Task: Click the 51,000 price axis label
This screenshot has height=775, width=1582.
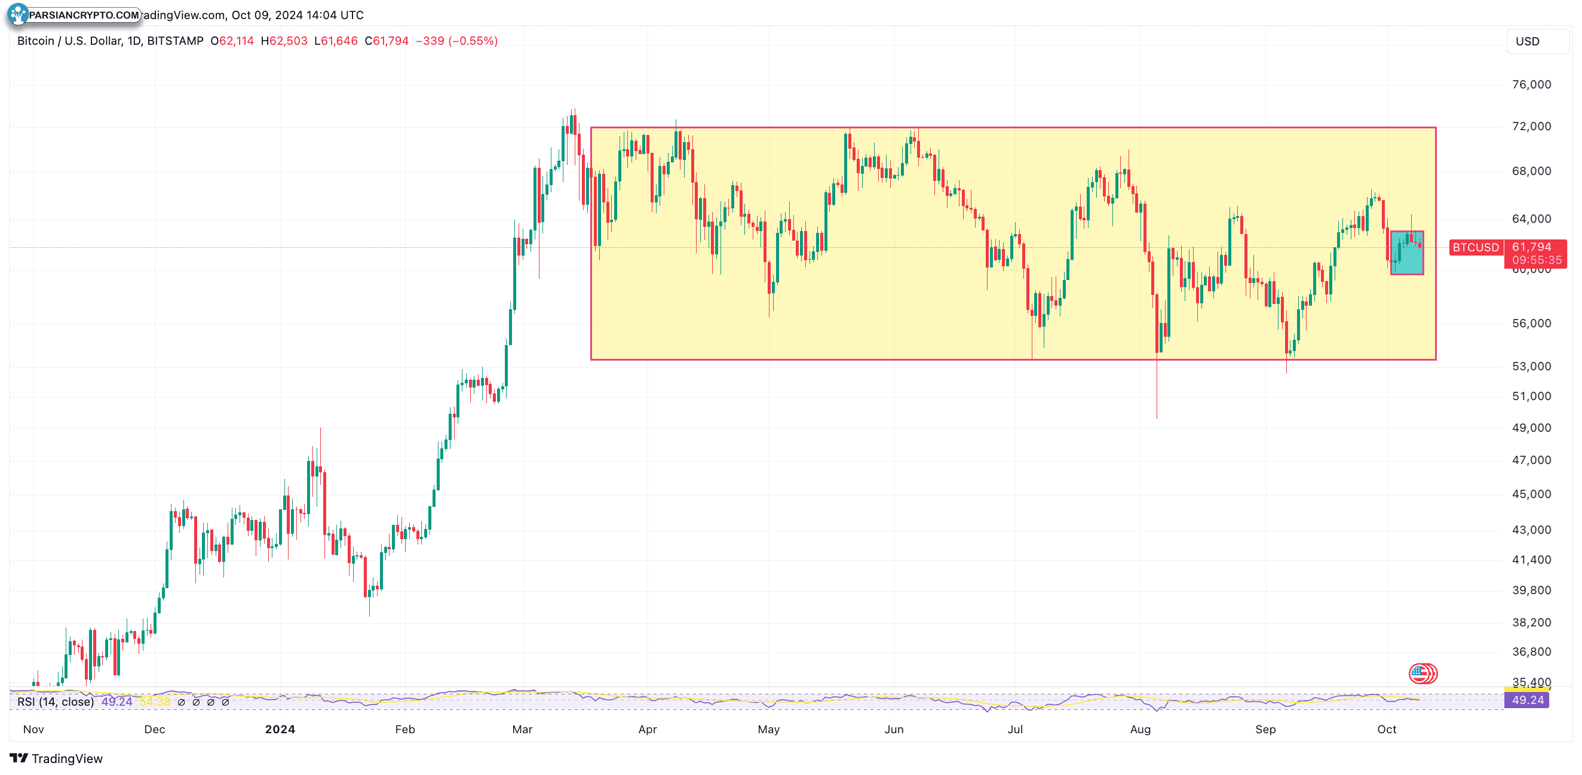Action: coord(1532,396)
